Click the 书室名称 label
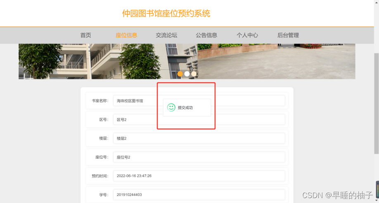The width and height of the screenshot is (379, 203). coord(100,101)
